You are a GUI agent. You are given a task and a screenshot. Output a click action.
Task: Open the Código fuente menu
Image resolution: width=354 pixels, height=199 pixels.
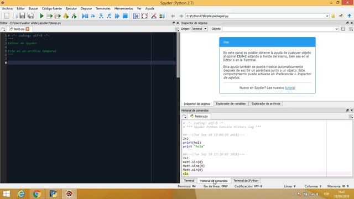point(51,8)
